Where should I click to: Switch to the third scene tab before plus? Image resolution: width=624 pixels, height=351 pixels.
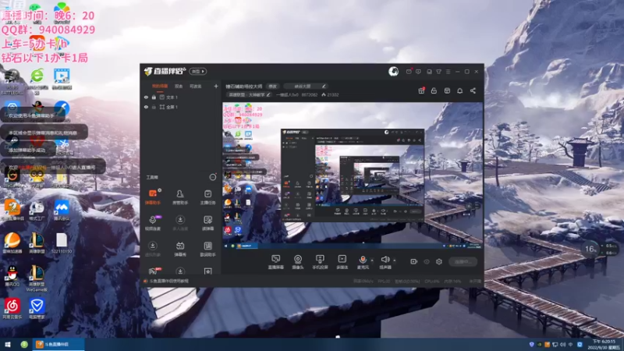point(196,86)
